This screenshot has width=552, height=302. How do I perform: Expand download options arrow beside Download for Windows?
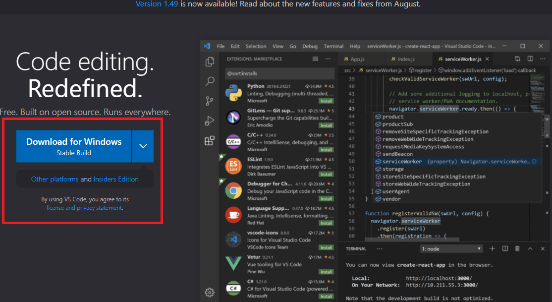pyautogui.click(x=143, y=146)
